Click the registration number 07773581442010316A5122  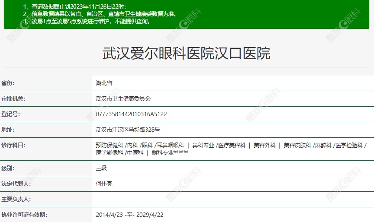pyautogui.click(x=131, y=114)
